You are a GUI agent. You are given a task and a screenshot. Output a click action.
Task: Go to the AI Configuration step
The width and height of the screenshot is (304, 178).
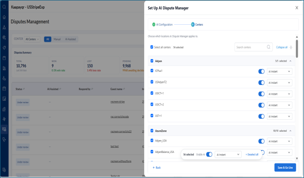pos(162,25)
